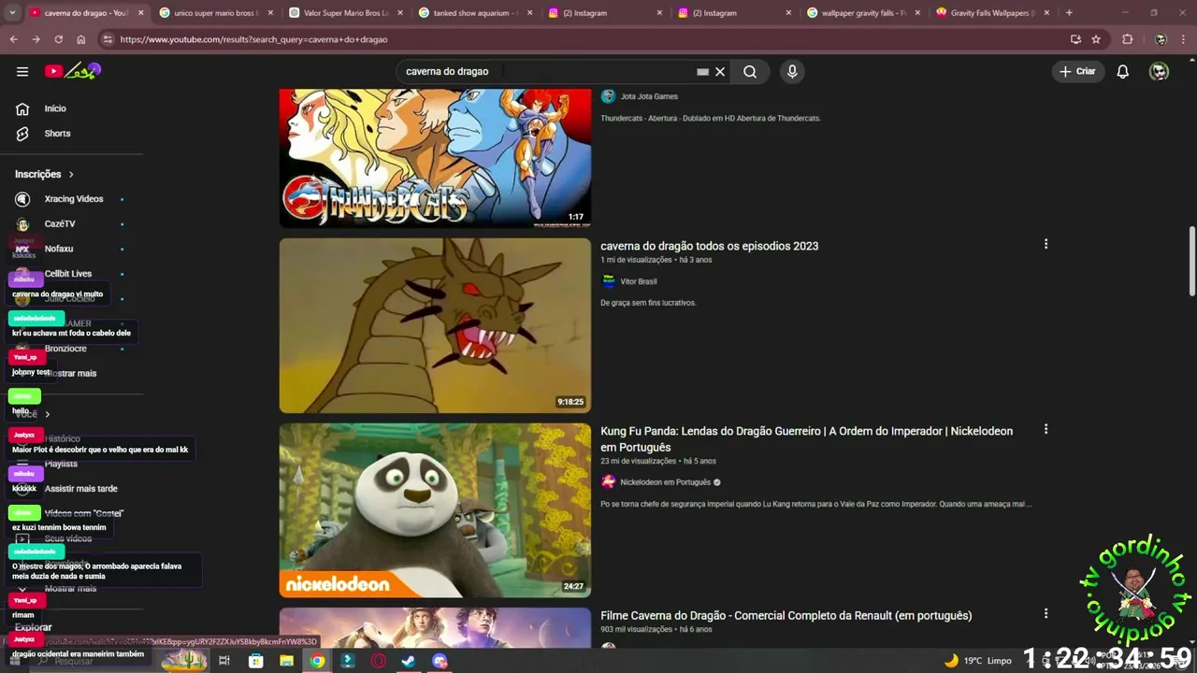Screen dimensions: 1197x673
Task: Open Nickelodeon em Português channel
Action: click(666, 482)
